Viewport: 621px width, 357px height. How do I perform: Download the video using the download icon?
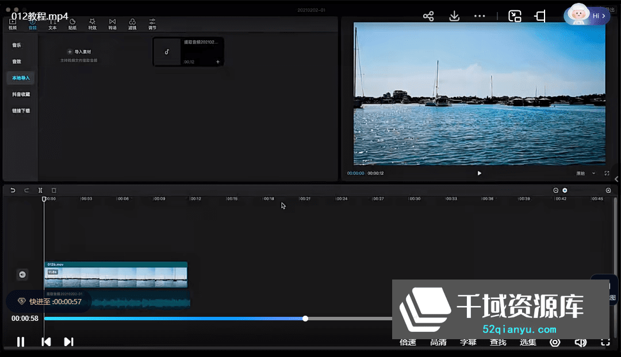click(x=454, y=16)
